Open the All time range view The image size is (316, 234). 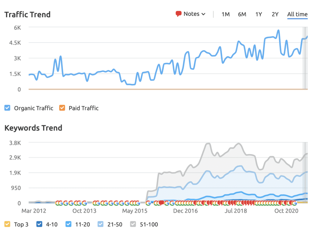point(297,14)
